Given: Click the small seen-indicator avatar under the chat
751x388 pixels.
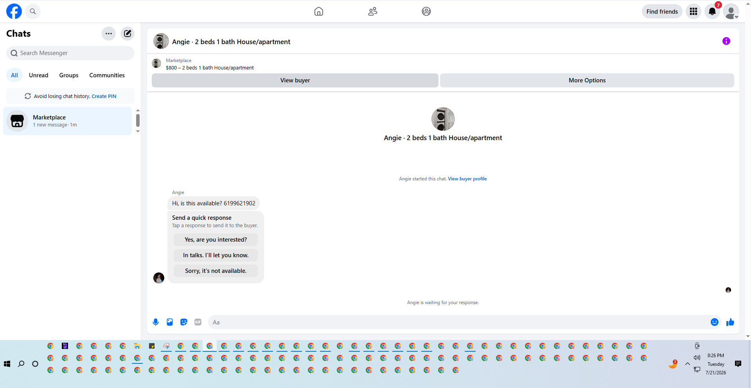Looking at the screenshot, I should click(728, 290).
